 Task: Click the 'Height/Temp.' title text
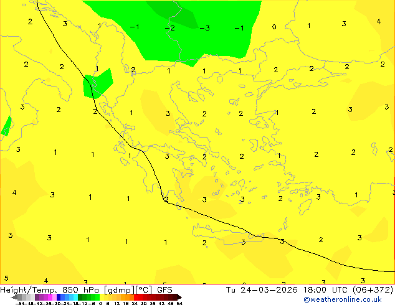point(29,289)
